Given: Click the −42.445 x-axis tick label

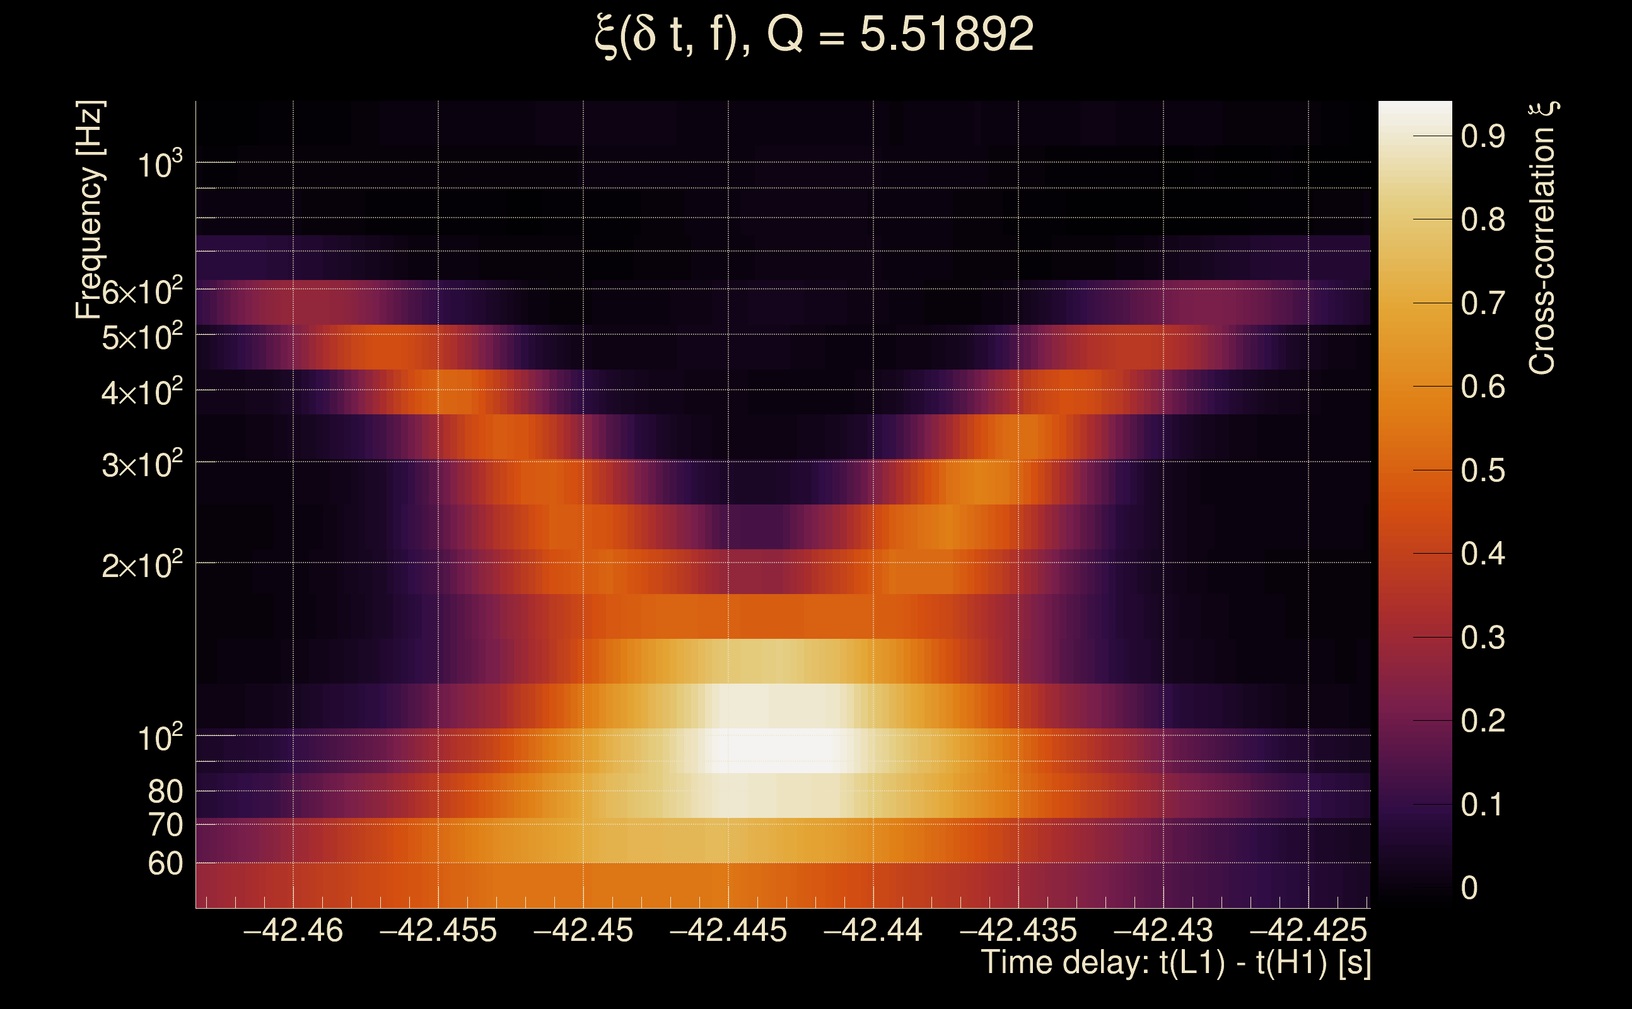Looking at the screenshot, I should [x=728, y=930].
